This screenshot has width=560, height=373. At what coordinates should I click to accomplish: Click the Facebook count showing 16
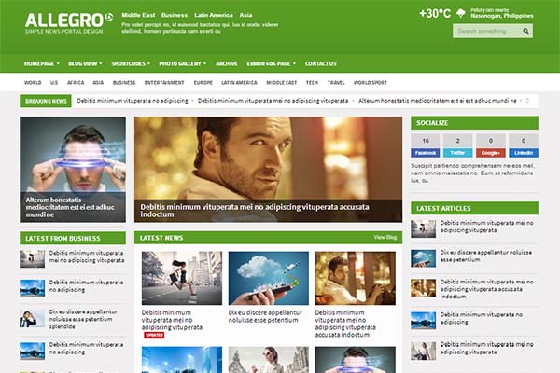(x=425, y=141)
